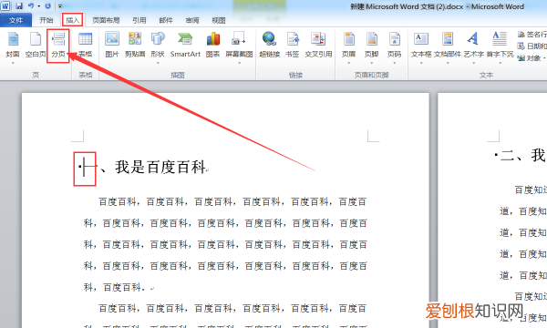Expand the Screenshot dropdown arrow

pyautogui.click(x=239, y=63)
